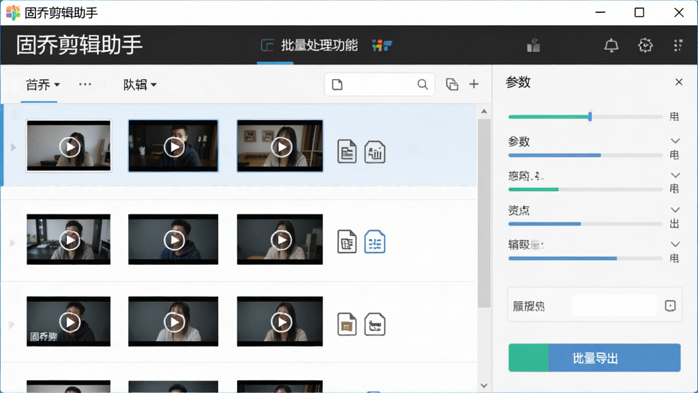
Task: Expand the 资点 section chevron
Action: point(676,210)
